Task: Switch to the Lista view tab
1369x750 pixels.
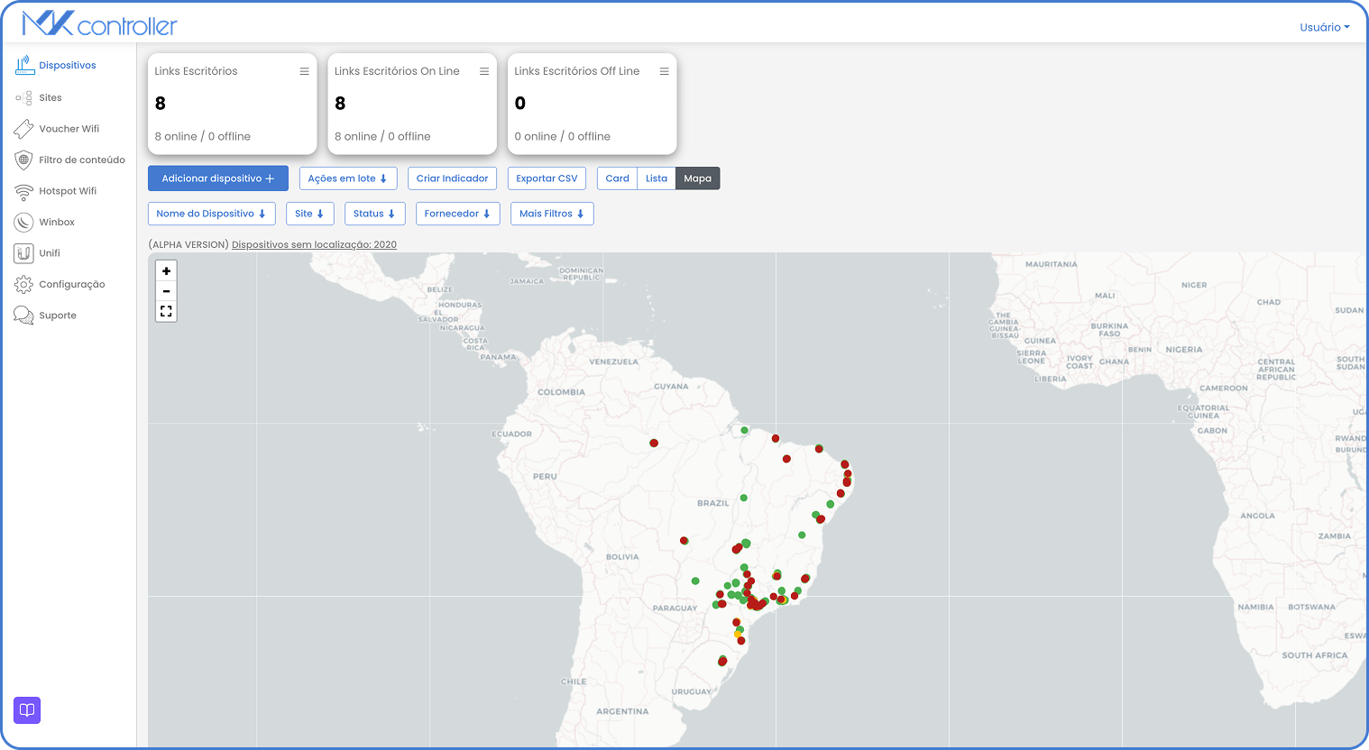Action: tap(657, 178)
